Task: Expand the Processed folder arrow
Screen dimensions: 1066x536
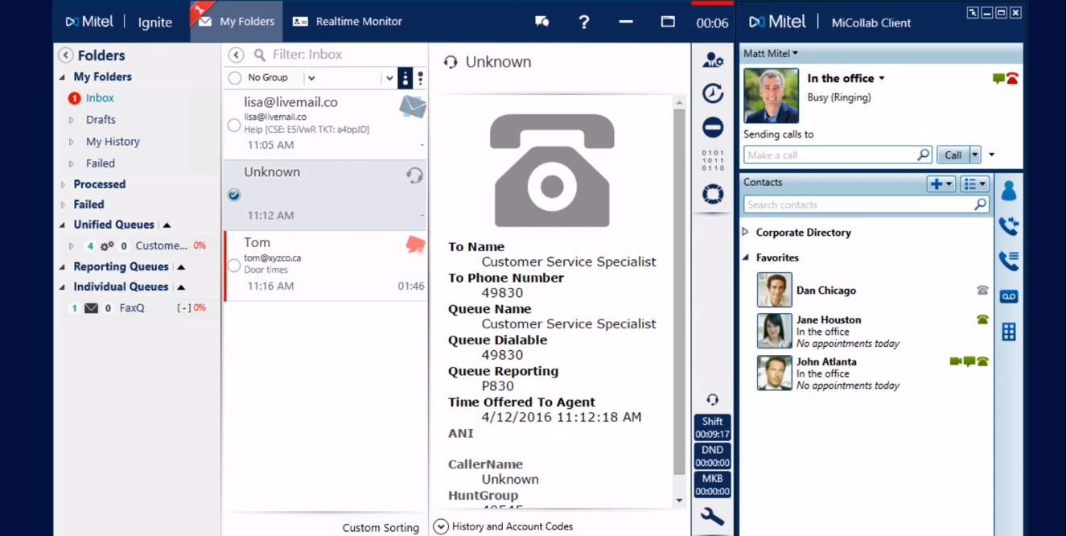Action: click(63, 184)
